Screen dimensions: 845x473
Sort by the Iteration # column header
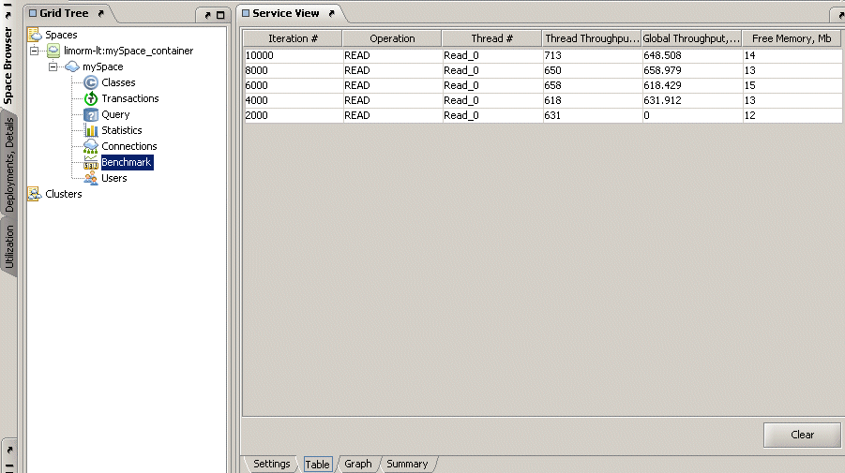pyautogui.click(x=293, y=38)
